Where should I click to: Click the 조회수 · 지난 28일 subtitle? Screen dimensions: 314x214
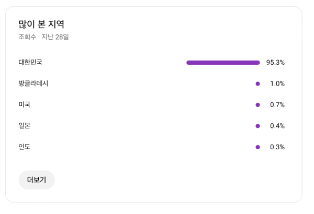(x=44, y=37)
